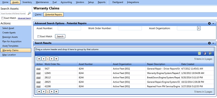Open the Vendors menu
The image size is (217, 98).
click(x=80, y=2)
